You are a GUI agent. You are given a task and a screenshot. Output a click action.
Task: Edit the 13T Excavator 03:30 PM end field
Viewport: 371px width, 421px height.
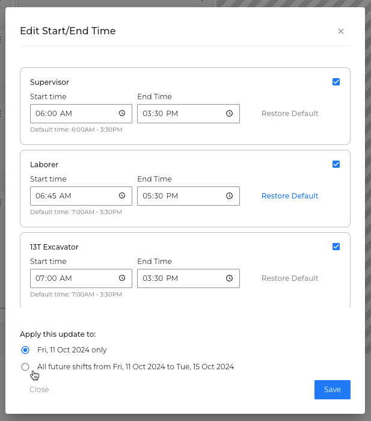point(188,278)
